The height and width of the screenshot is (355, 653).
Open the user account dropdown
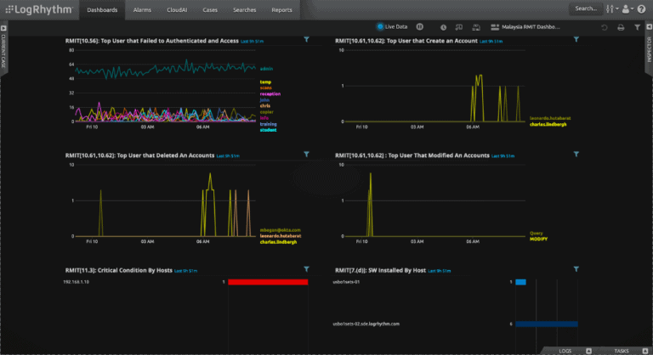627,8
